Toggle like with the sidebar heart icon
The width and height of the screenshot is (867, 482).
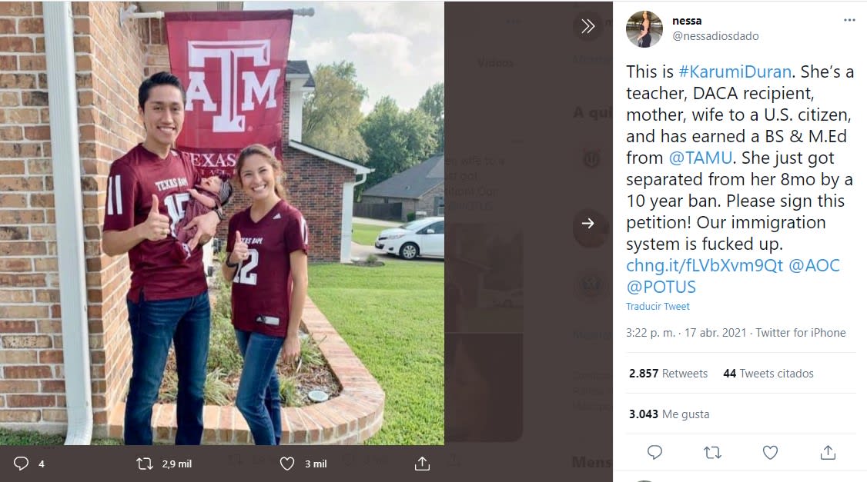click(x=770, y=452)
